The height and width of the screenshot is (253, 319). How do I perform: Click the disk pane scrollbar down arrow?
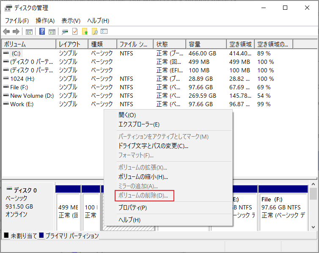313,227
